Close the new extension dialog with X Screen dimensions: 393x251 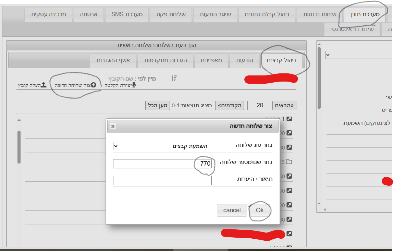tap(113, 126)
